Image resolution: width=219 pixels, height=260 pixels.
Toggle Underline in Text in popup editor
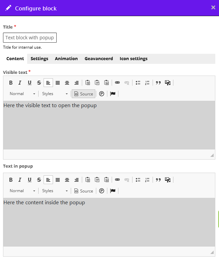[30, 180]
